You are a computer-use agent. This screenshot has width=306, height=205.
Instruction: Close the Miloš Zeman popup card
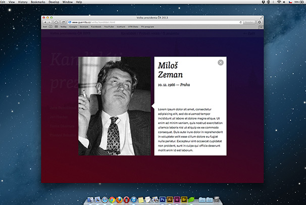tap(221, 63)
